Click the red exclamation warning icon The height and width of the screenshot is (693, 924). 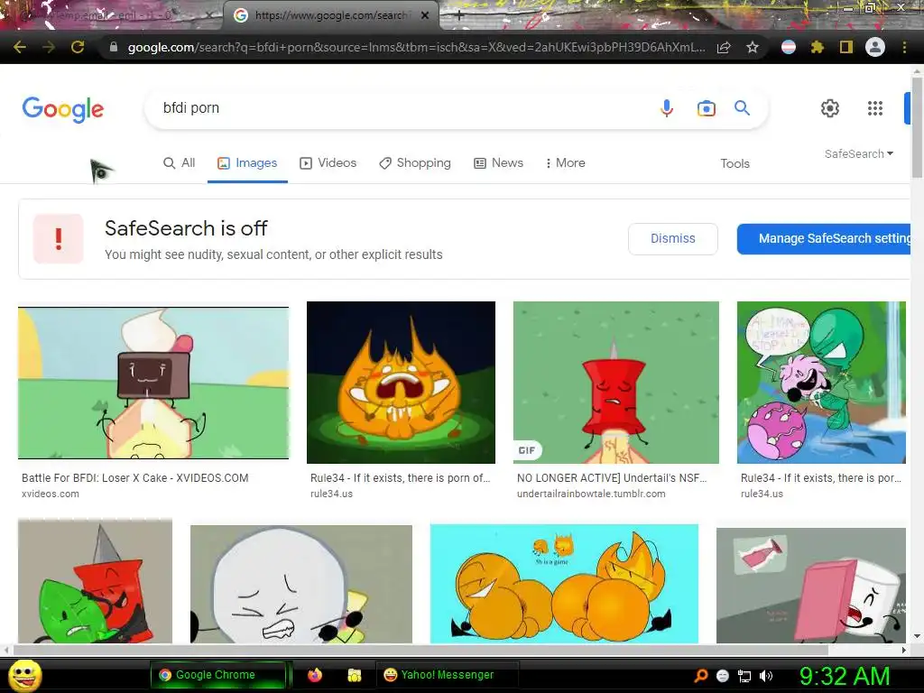pyautogui.click(x=59, y=238)
